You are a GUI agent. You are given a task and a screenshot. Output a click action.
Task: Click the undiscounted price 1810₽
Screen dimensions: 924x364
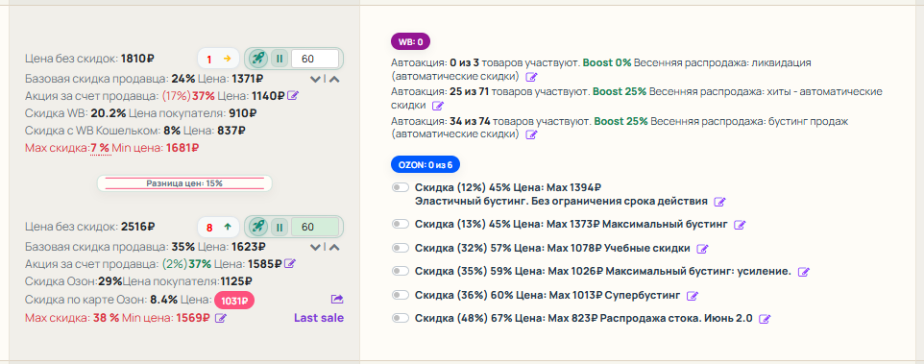(x=137, y=59)
